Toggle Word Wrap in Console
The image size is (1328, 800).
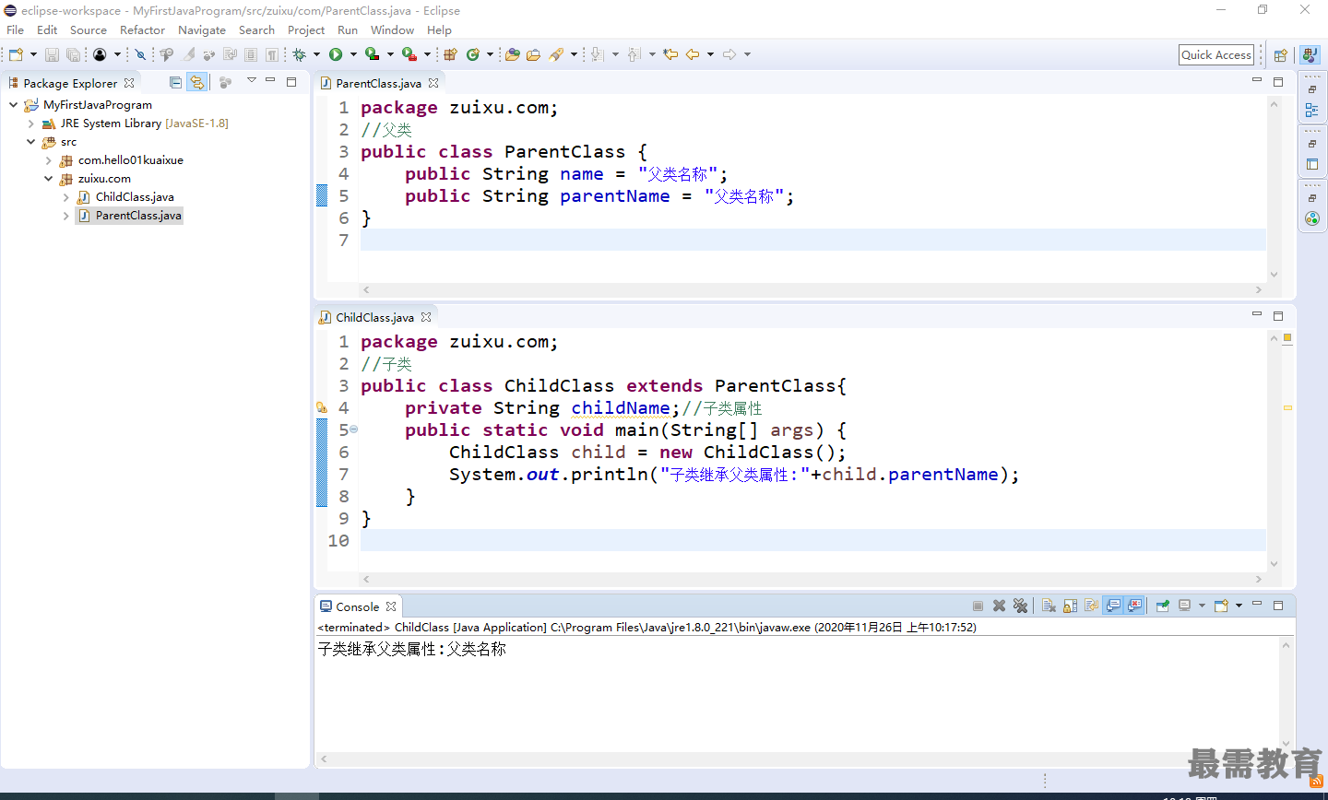coord(1092,606)
